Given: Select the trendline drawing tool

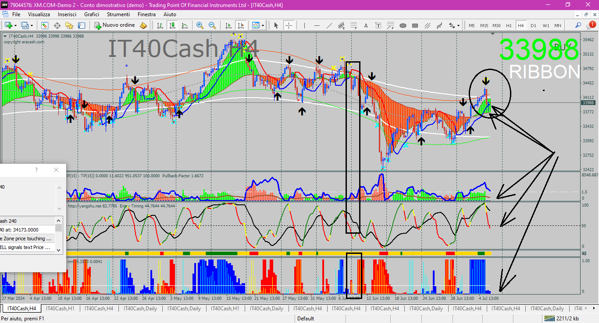Looking at the screenshot, I should (329, 25).
